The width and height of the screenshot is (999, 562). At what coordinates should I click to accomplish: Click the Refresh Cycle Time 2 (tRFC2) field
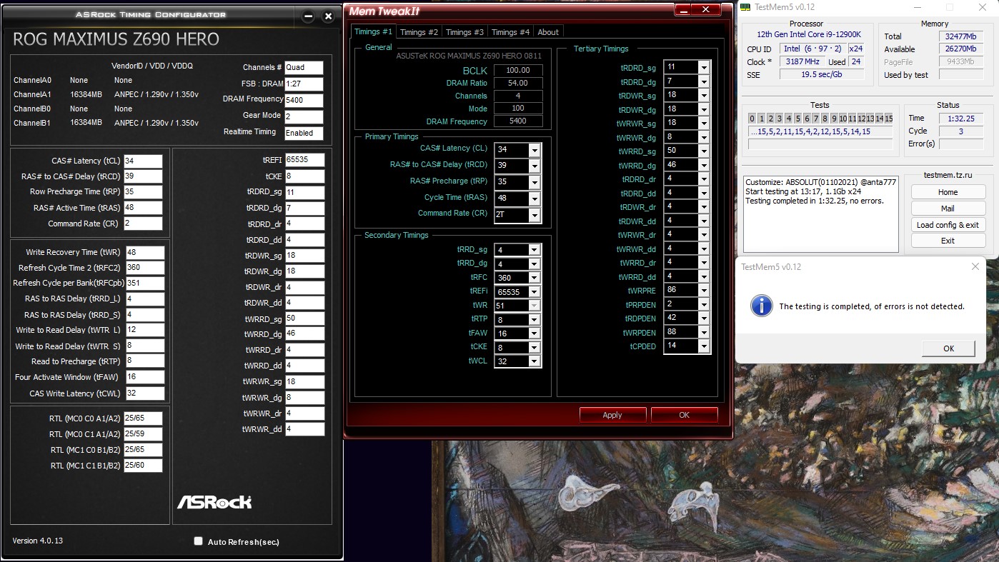(145, 268)
